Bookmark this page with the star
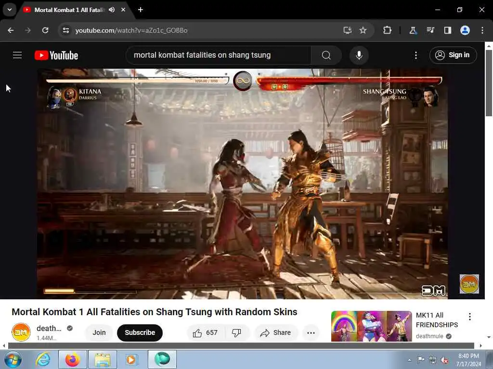The height and width of the screenshot is (369, 493). pos(363,30)
